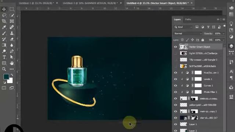This screenshot has height=132, width=235.
Task: Open the Swatches grid panel icon
Action: pyautogui.click(x=231, y=14)
